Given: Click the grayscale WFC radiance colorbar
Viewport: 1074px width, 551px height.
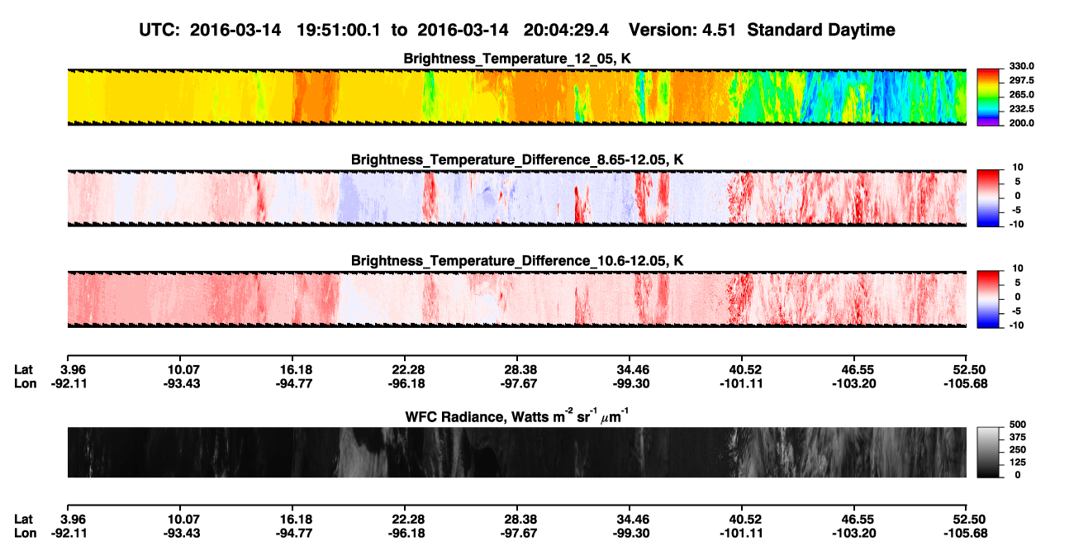Looking at the screenshot, I should pyautogui.click(x=989, y=453).
